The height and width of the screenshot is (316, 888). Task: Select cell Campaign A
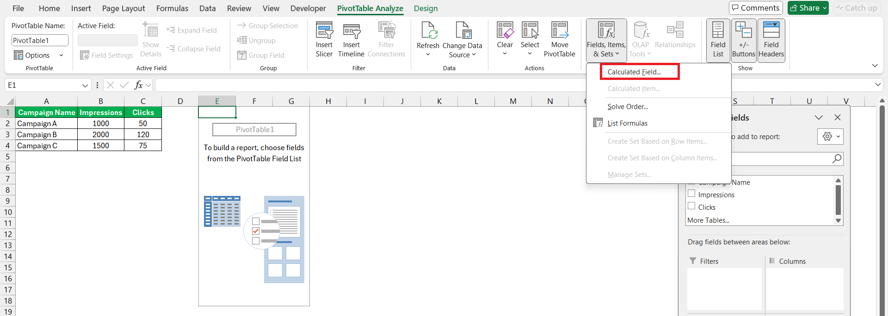(x=46, y=123)
